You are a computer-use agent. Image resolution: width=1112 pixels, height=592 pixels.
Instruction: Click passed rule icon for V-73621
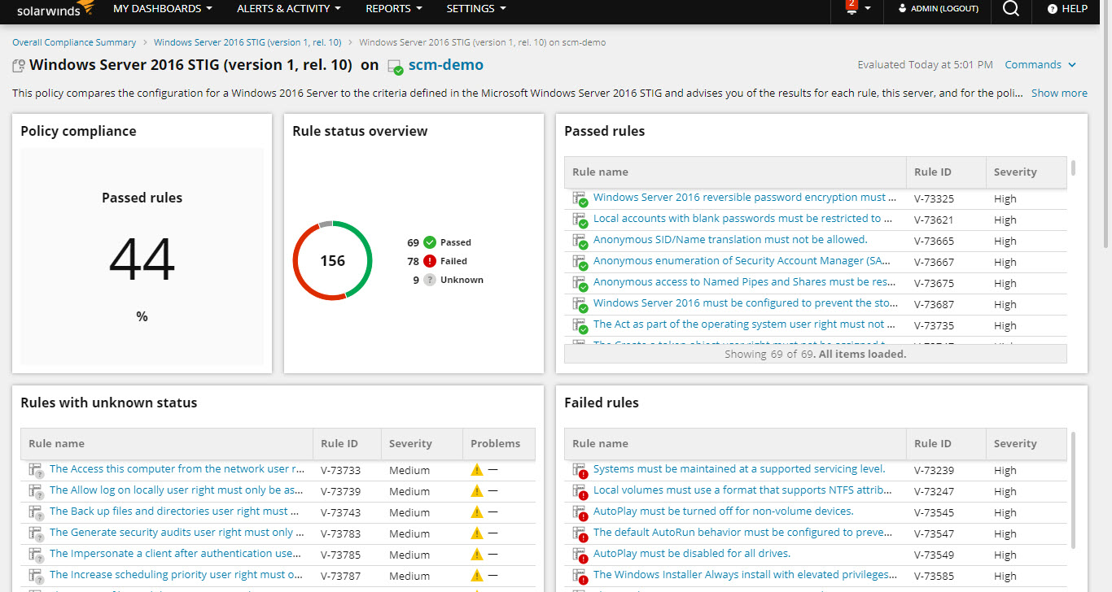[x=580, y=220]
